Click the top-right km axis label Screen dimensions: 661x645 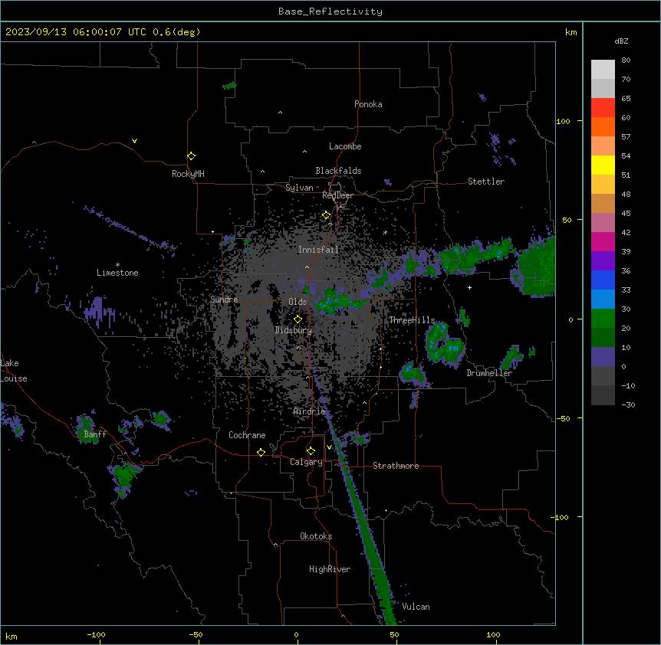coord(571,32)
